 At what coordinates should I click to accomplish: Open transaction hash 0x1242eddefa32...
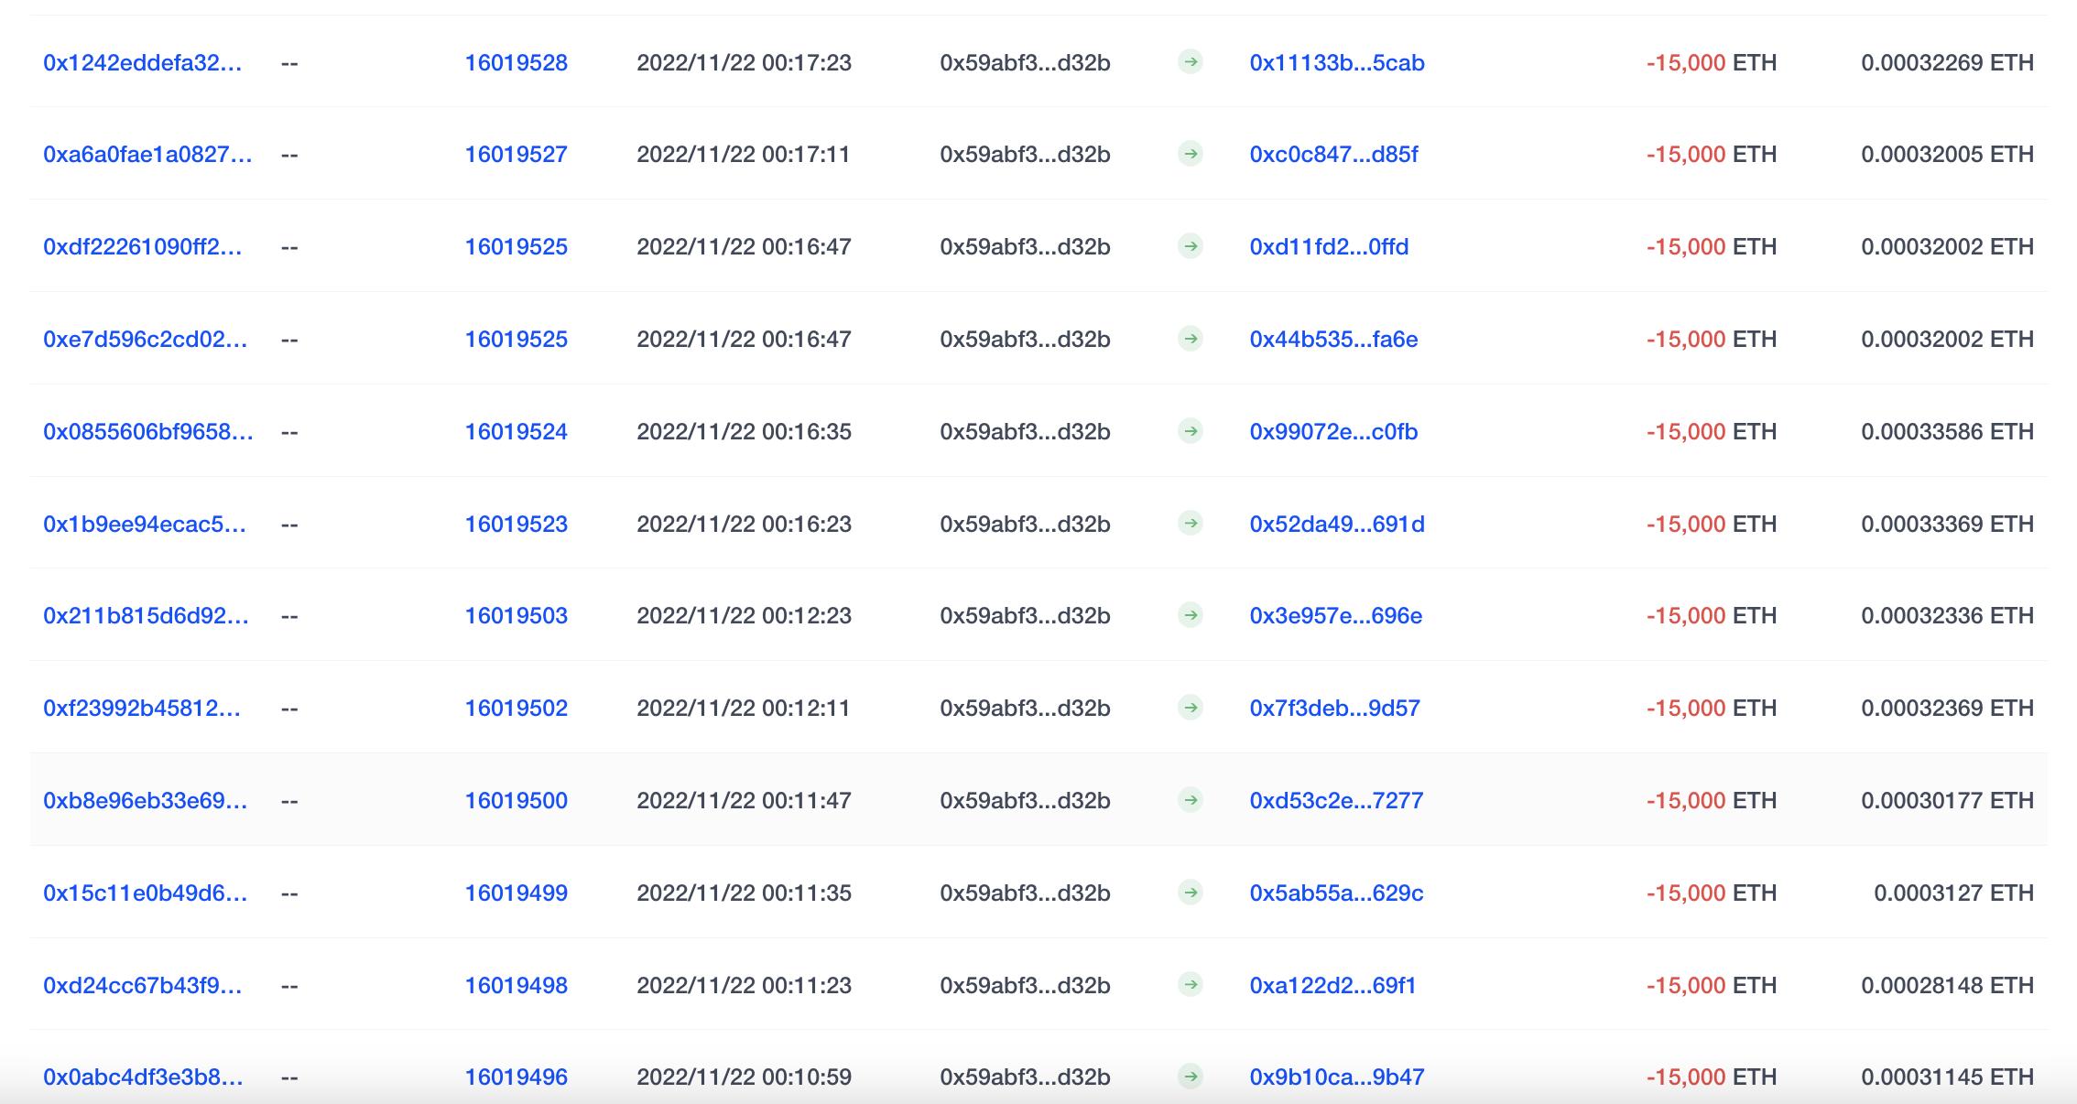[x=143, y=62]
